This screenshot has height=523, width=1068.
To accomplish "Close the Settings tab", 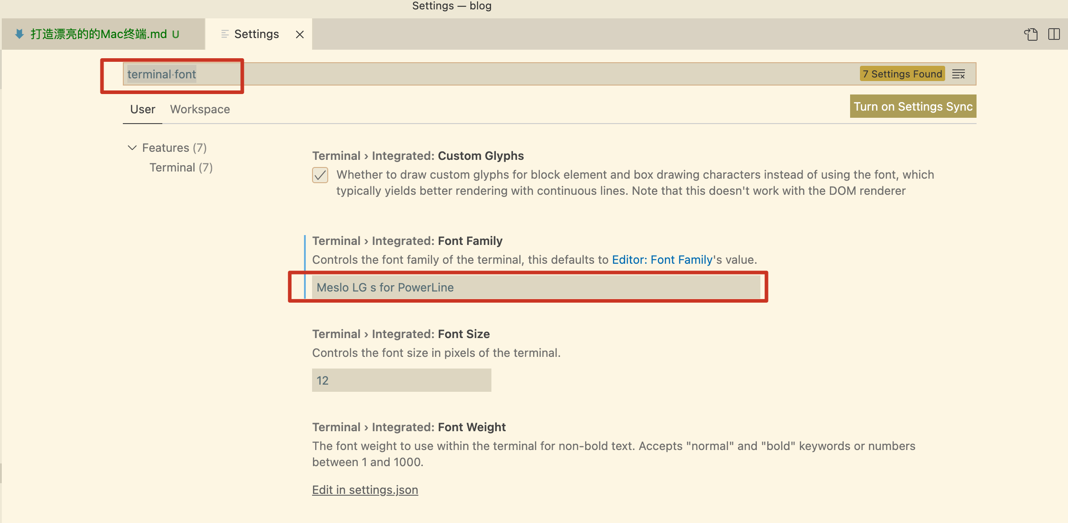I will (300, 34).
